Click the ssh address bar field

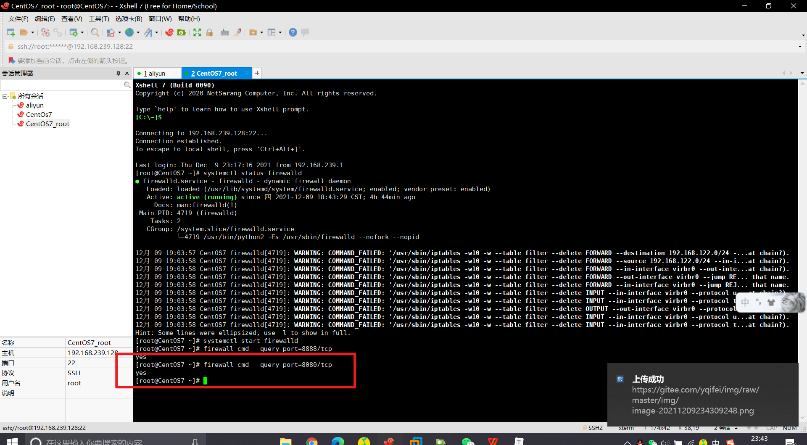pos(403,47)
